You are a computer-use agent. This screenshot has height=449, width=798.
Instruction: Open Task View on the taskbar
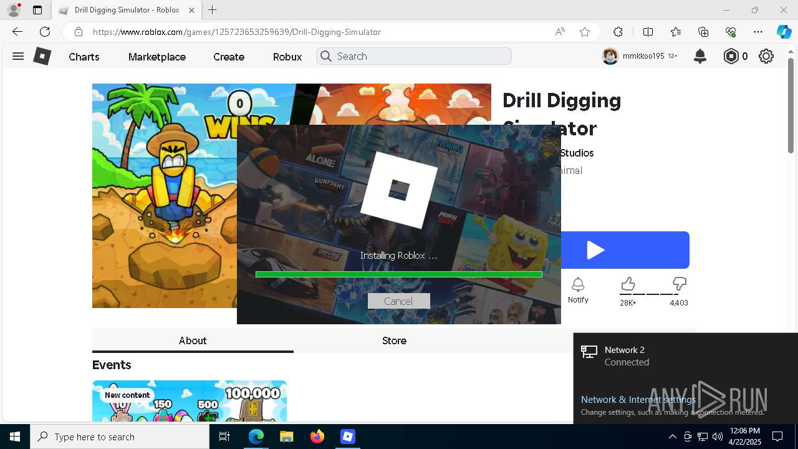pos(225,437)
